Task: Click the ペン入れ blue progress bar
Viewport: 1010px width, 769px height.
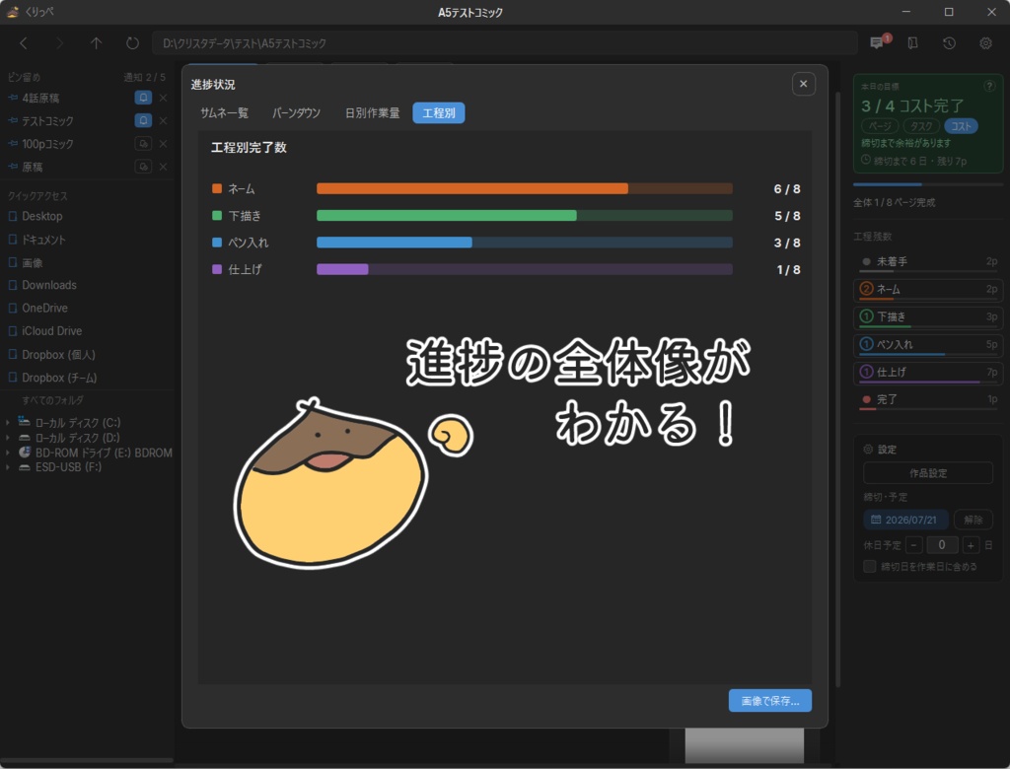Action: [525, 243]
